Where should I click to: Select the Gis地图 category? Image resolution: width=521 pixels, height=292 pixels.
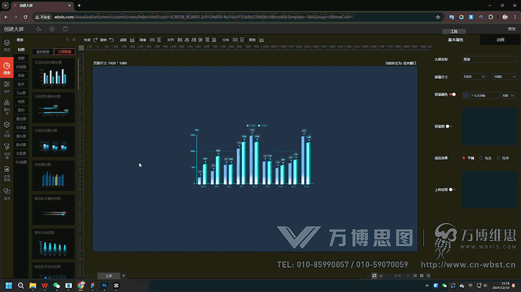(21, 162)
